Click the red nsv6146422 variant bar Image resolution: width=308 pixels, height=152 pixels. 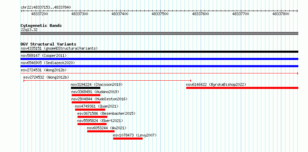[x=242, y=88]
